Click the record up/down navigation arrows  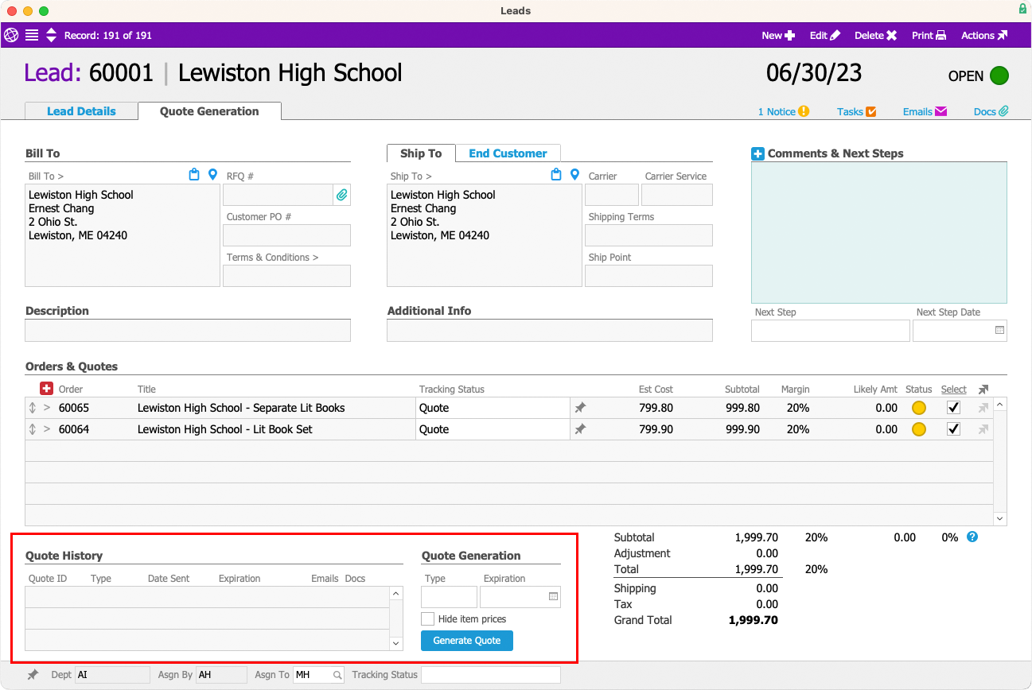point(52,35)
